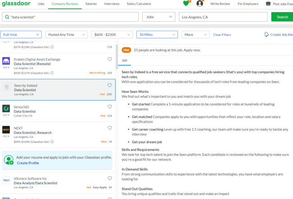Open the notifications heart icon in header
Screen dimensions: 293x199
(x=186, y=4)
